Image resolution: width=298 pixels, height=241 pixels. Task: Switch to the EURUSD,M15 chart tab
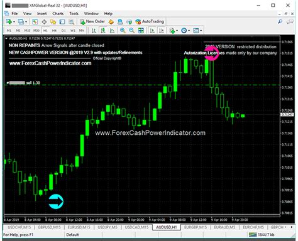(79, 227)
